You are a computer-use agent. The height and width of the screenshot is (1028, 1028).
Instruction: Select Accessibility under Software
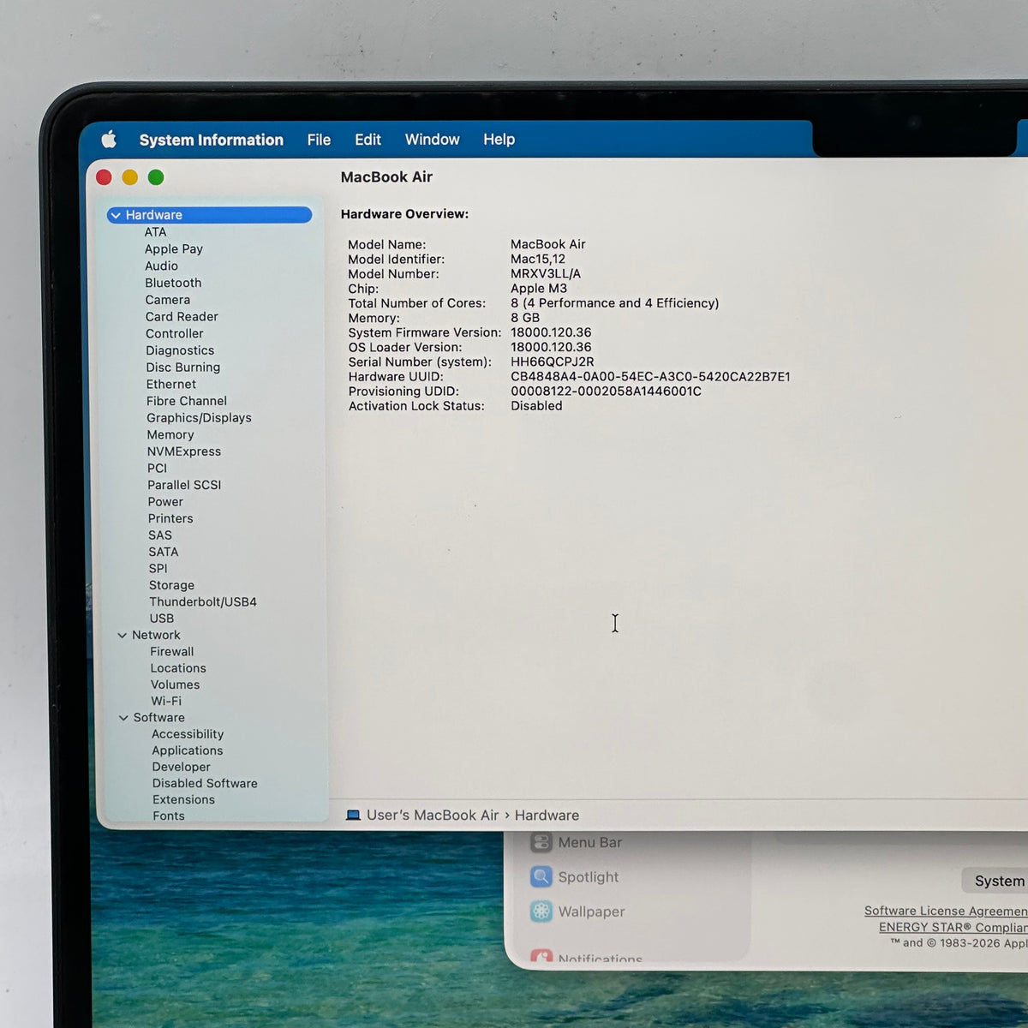pos(188,734)
